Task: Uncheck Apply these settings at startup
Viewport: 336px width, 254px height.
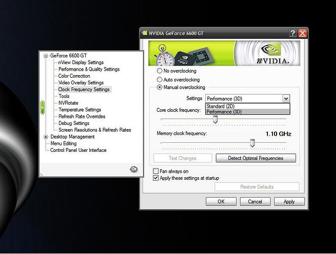Action: tap(156, 178)
